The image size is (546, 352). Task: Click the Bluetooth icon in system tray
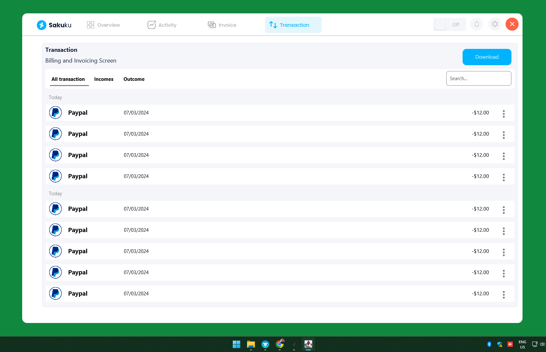pos(489,344)
